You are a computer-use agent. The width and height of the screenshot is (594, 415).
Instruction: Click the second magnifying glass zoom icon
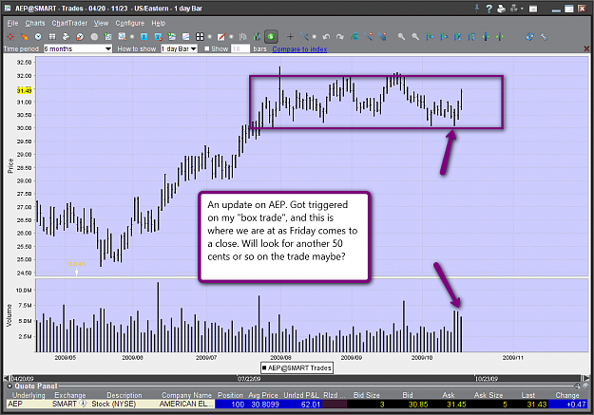point(415,37)
